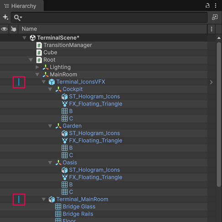Viewport: 222px width, 222px height.
Task: Open column options three-dot menu
Action: (211, 29)
